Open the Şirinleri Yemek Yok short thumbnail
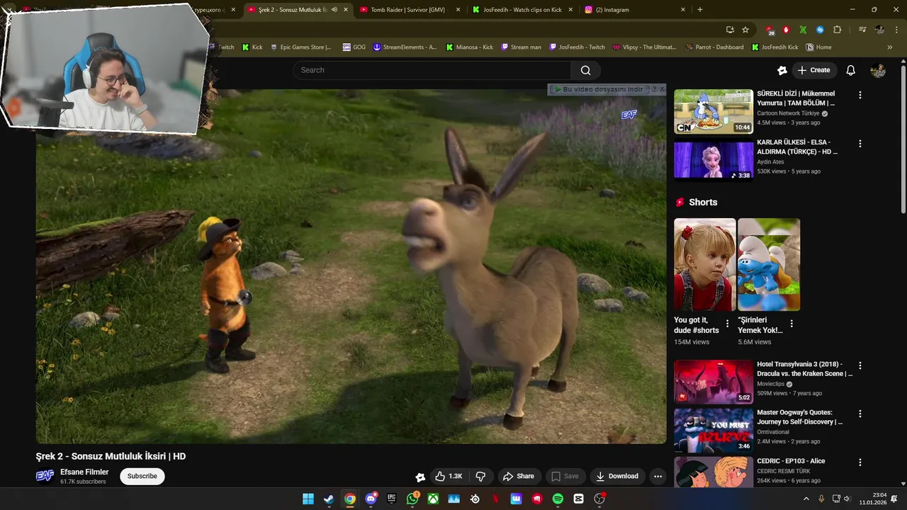The height and width of the screenshot is (510, 907). click(769, 264)
